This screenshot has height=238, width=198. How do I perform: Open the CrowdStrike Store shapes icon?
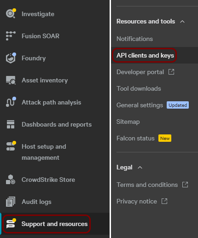[11, 180]
